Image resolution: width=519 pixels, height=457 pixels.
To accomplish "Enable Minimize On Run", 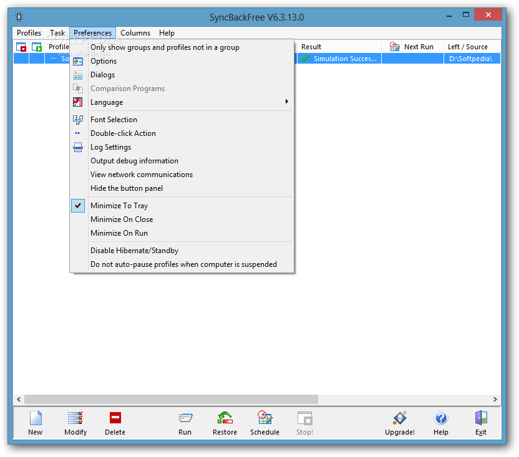I will tap(119, 233).
